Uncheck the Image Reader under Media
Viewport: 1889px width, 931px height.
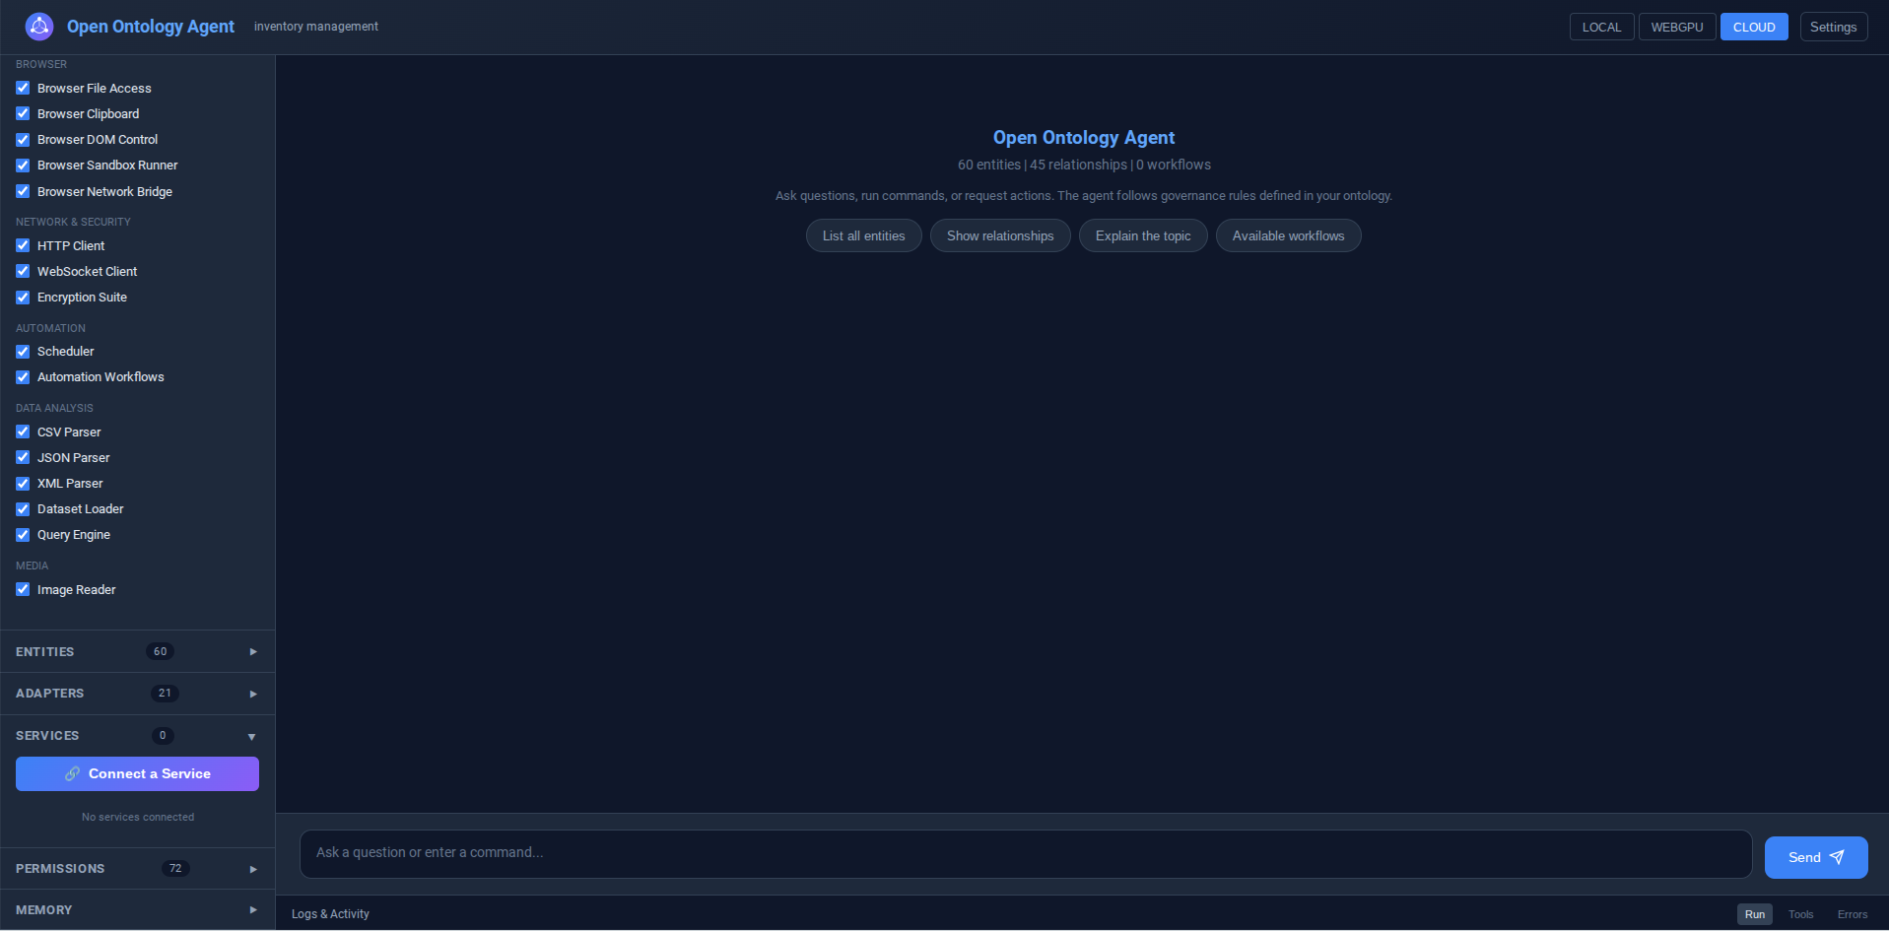tap(23, 589)
